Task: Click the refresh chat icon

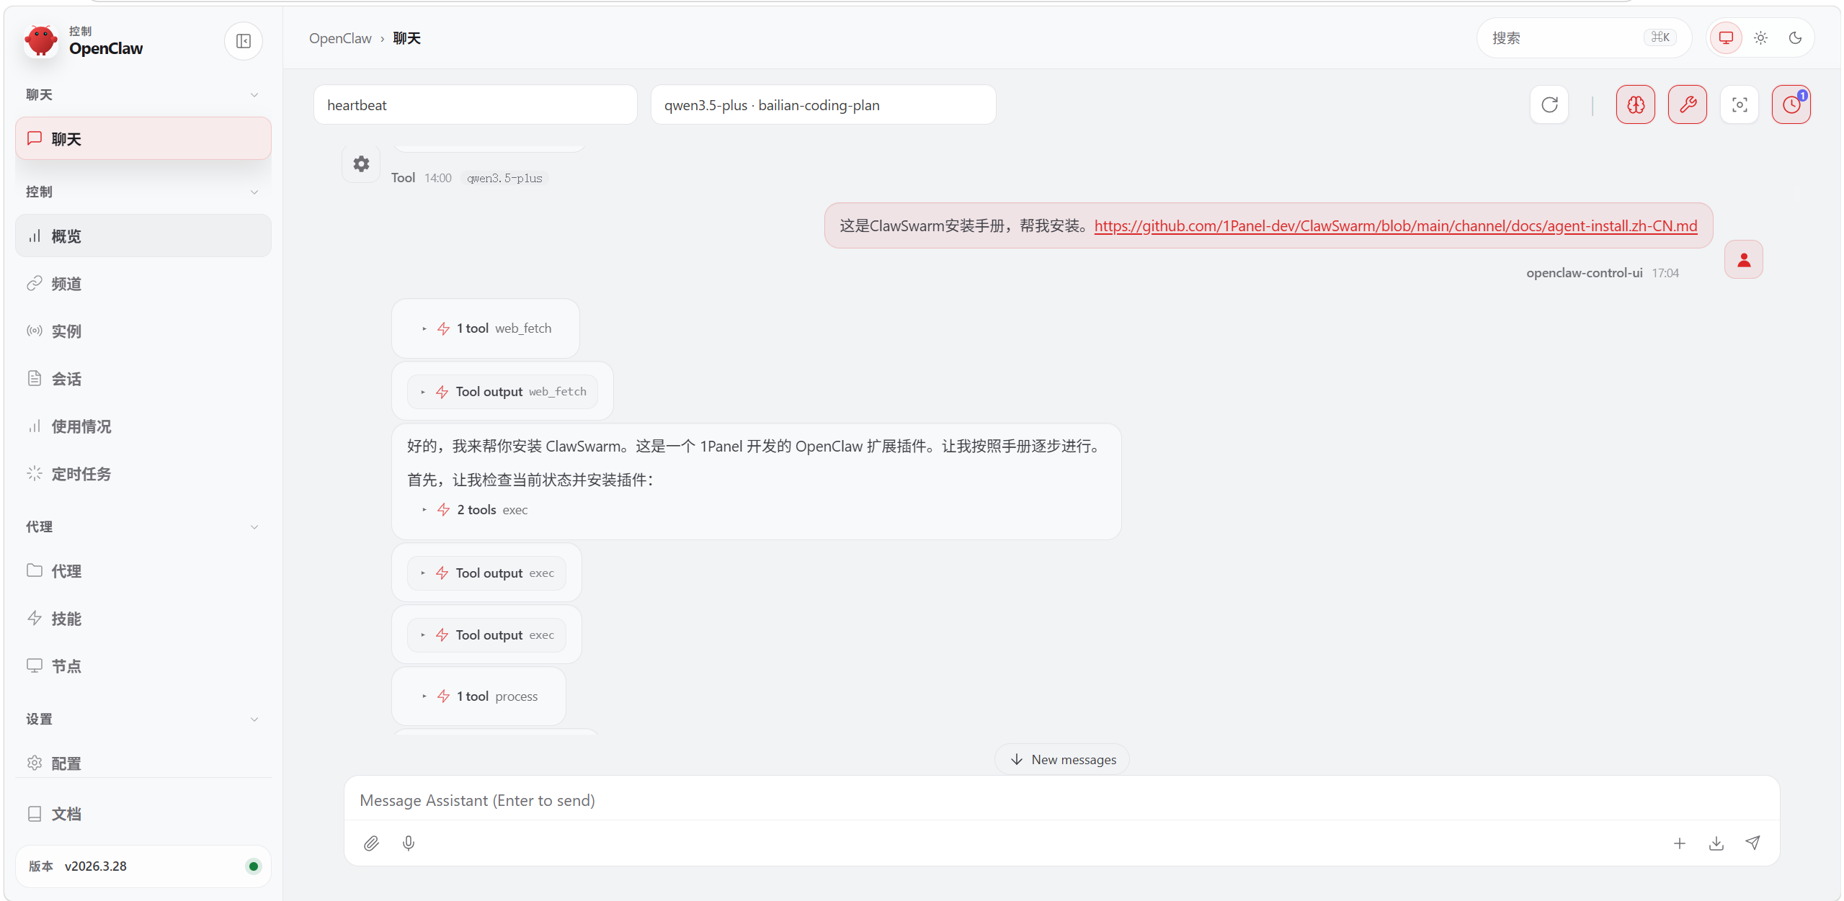Action: (1549, 105)
